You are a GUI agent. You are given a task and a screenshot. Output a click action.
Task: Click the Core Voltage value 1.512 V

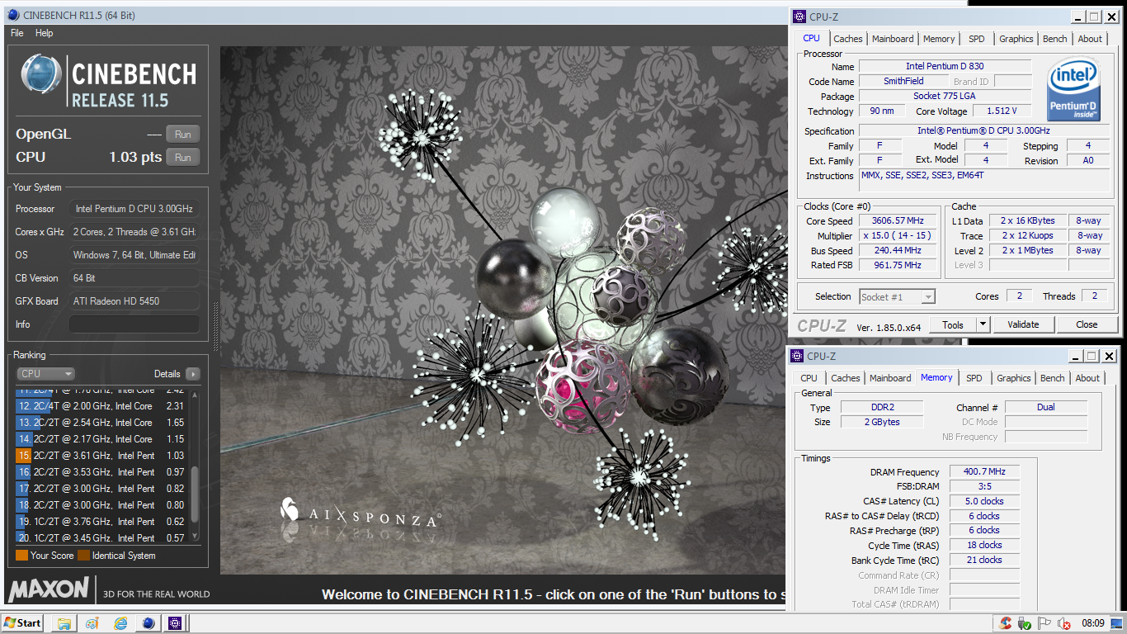tap(1002, 111)
